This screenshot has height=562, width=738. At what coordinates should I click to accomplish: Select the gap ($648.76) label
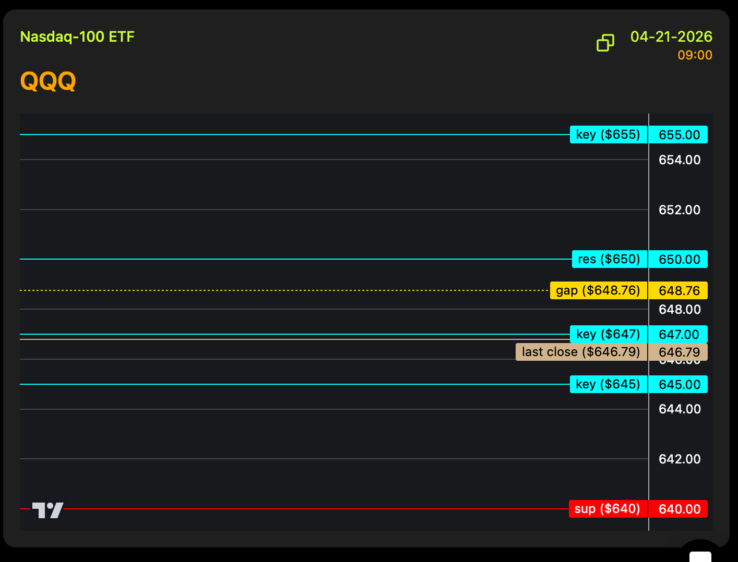(599, 290)
